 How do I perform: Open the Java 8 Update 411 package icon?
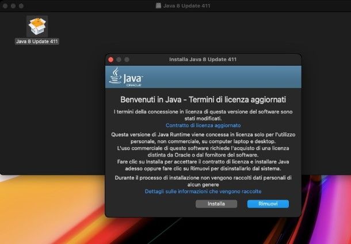37,26
